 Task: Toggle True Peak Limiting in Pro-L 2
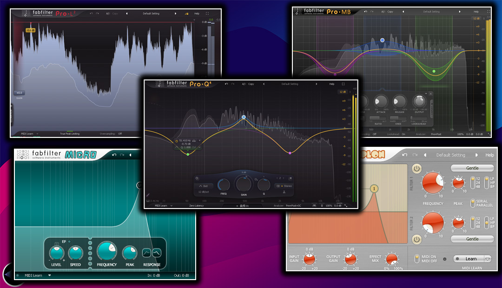(x=70, y=134)
